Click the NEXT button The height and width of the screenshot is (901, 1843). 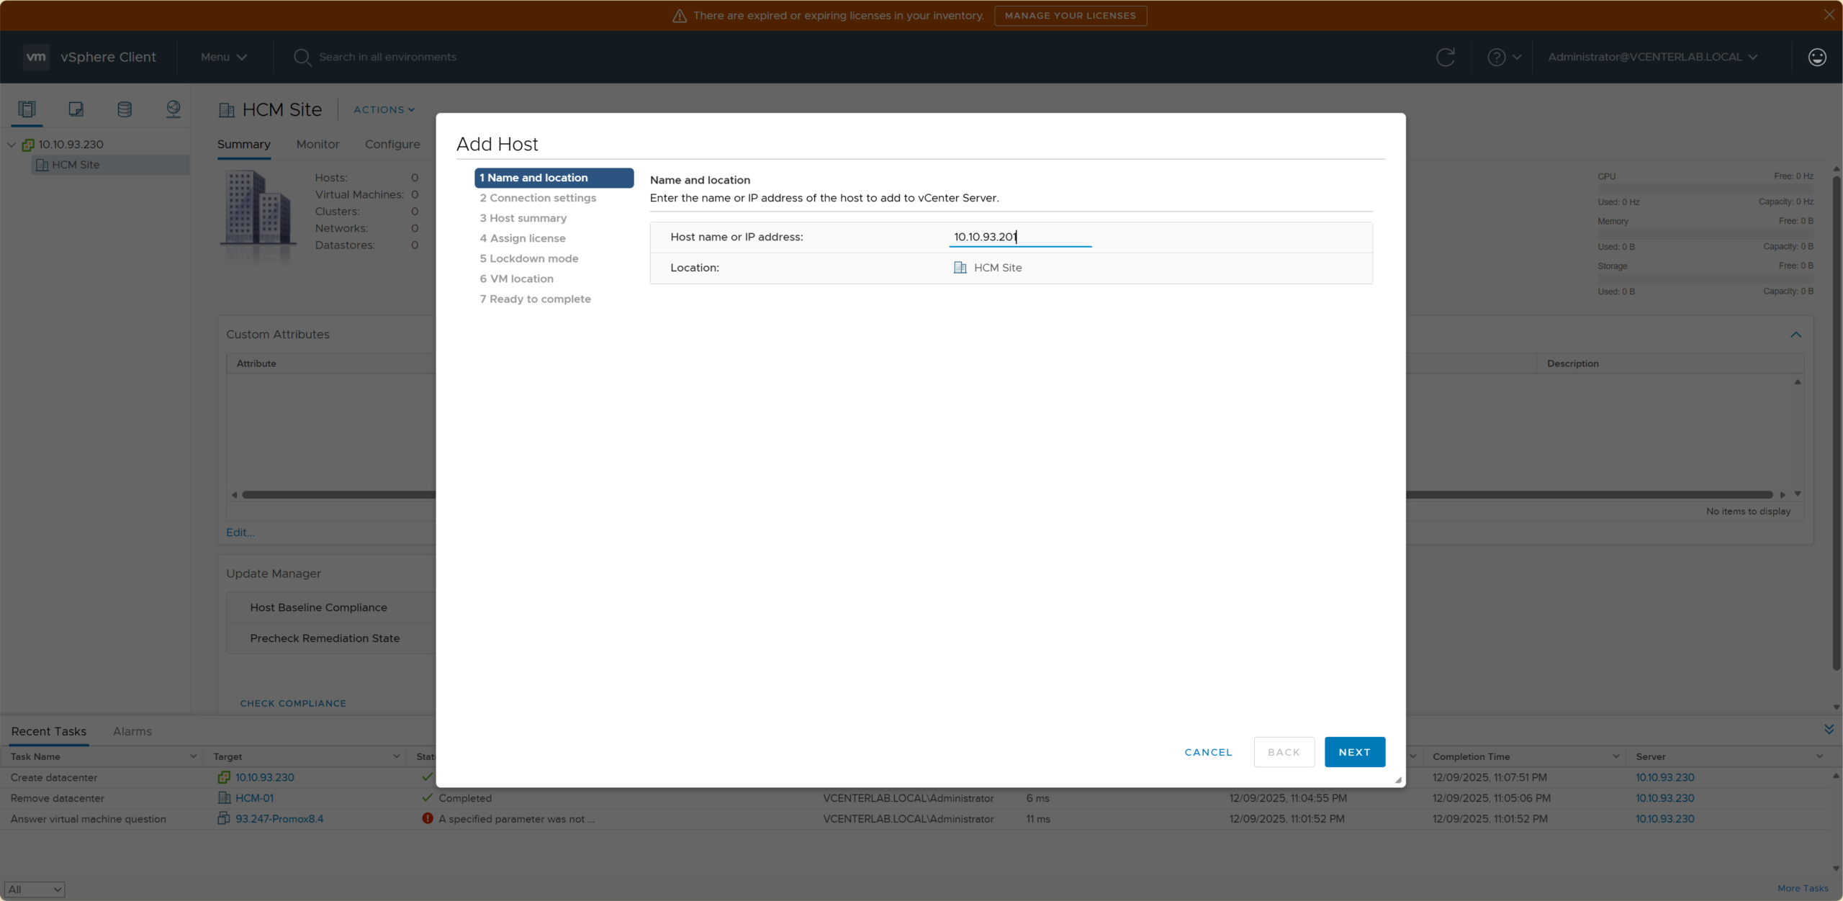point(1354,752)
